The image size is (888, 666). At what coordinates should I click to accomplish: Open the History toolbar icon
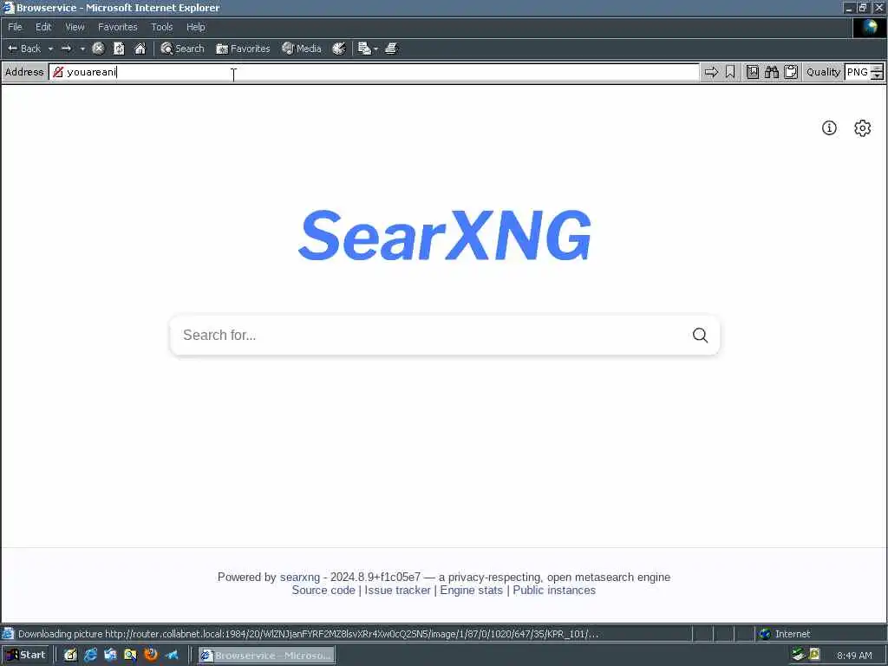click(339, 49)
